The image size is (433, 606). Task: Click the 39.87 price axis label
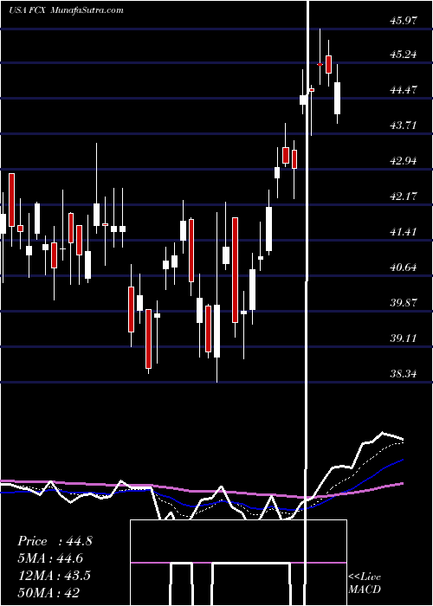point(404,302)
